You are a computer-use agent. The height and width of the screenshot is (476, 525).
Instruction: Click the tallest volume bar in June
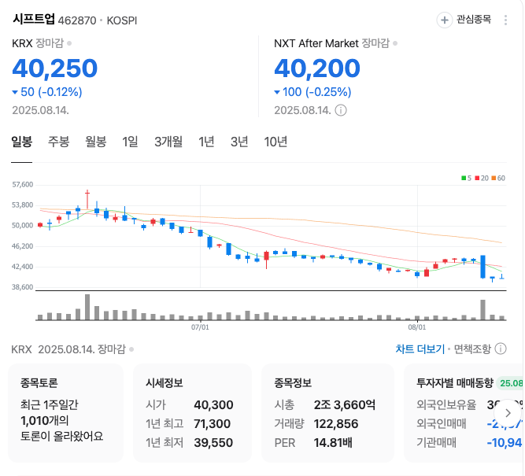tap(87, 307)
